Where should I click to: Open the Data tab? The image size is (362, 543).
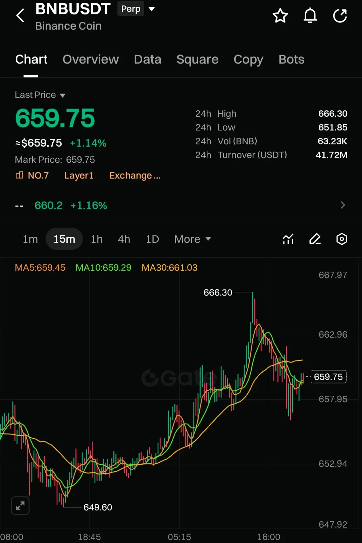pyautogui.click(x=148, y=60)
